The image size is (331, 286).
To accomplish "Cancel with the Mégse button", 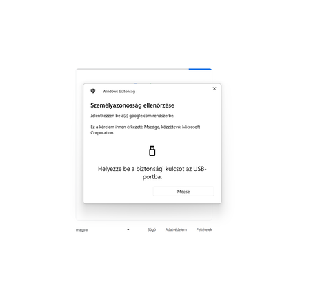I will point(183,192).
